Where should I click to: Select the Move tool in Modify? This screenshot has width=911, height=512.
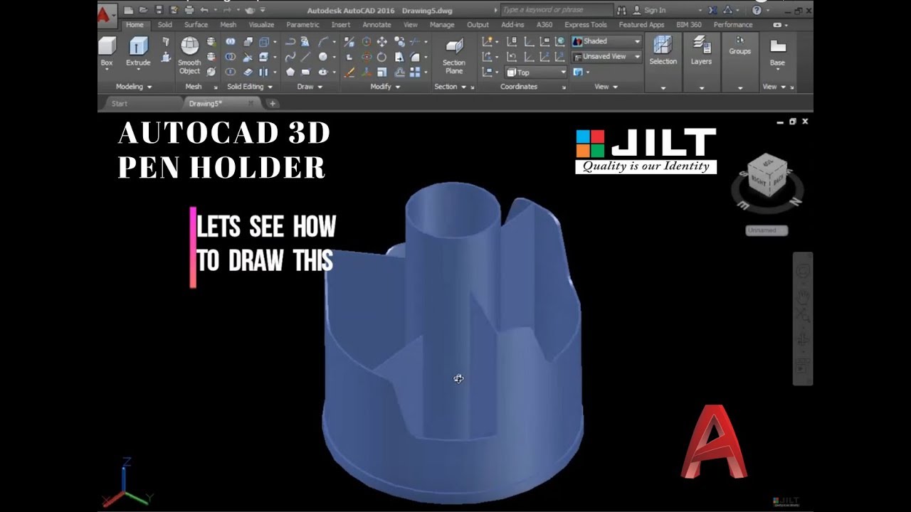pyautogui.click(x=381, y=41)
